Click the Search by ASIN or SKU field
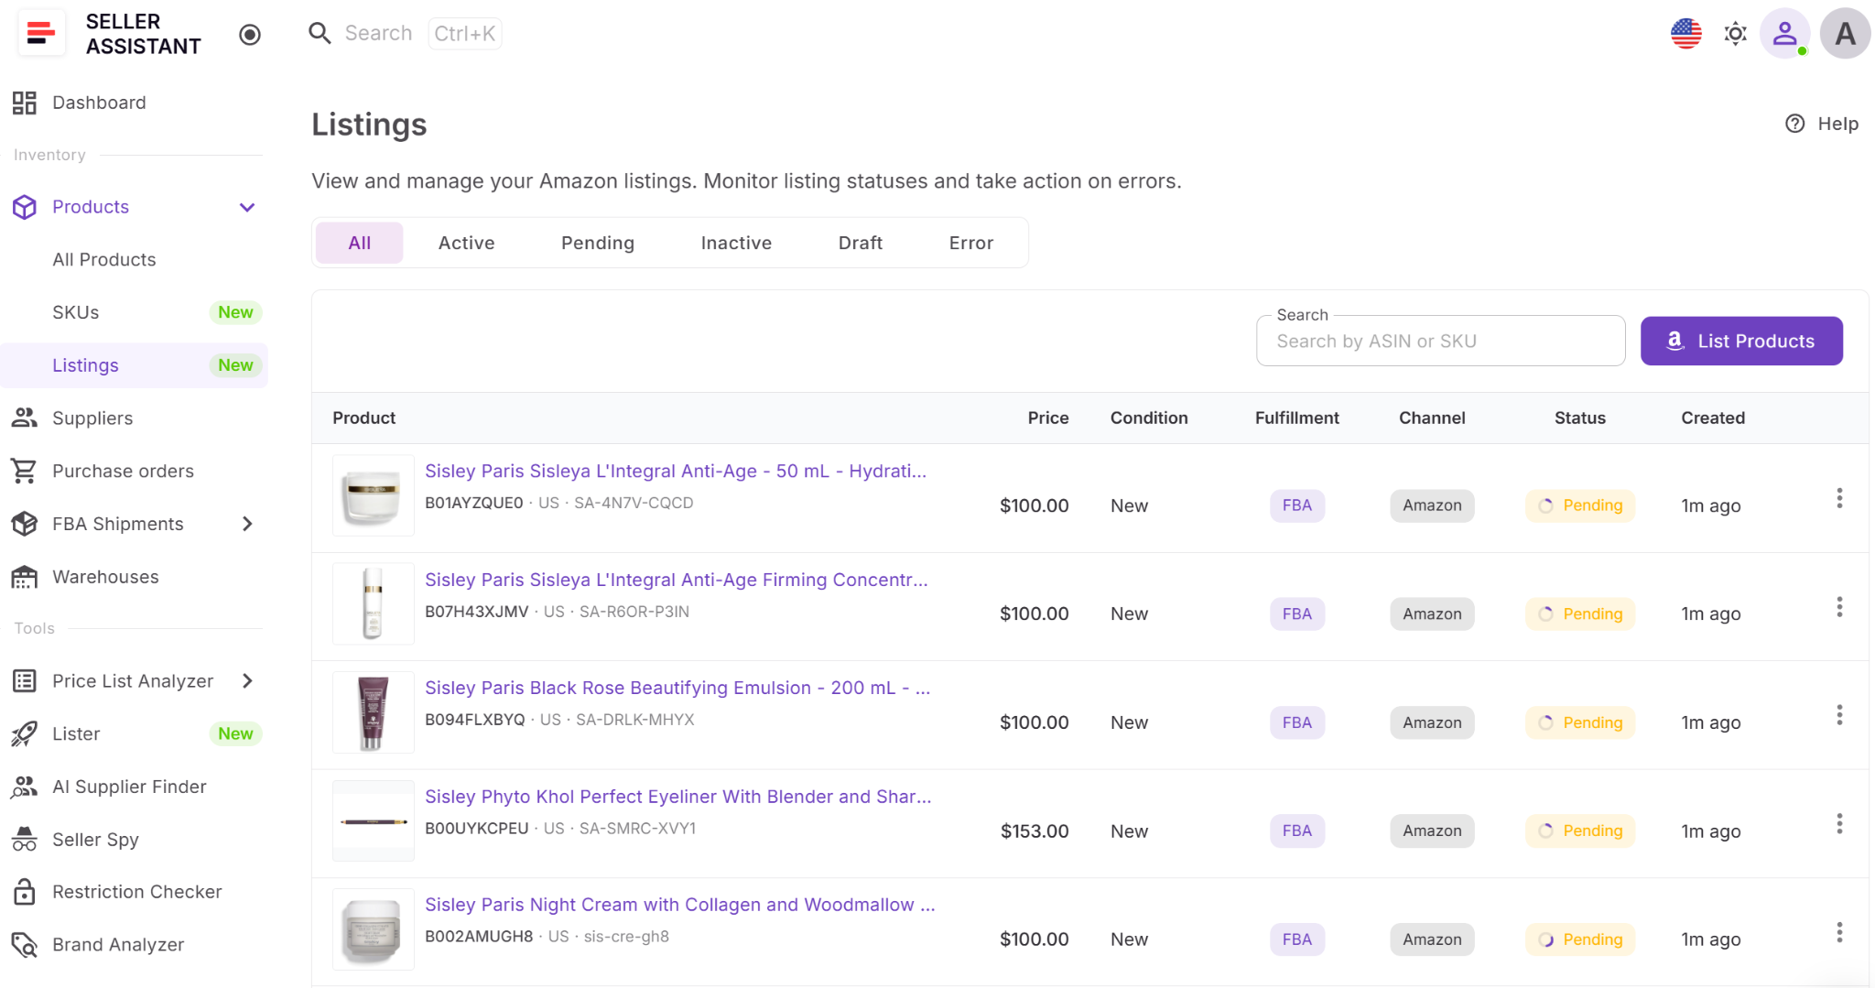1875x988 pixels. (1440, 342)
